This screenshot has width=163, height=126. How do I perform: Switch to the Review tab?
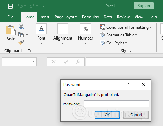click(123, 17)
